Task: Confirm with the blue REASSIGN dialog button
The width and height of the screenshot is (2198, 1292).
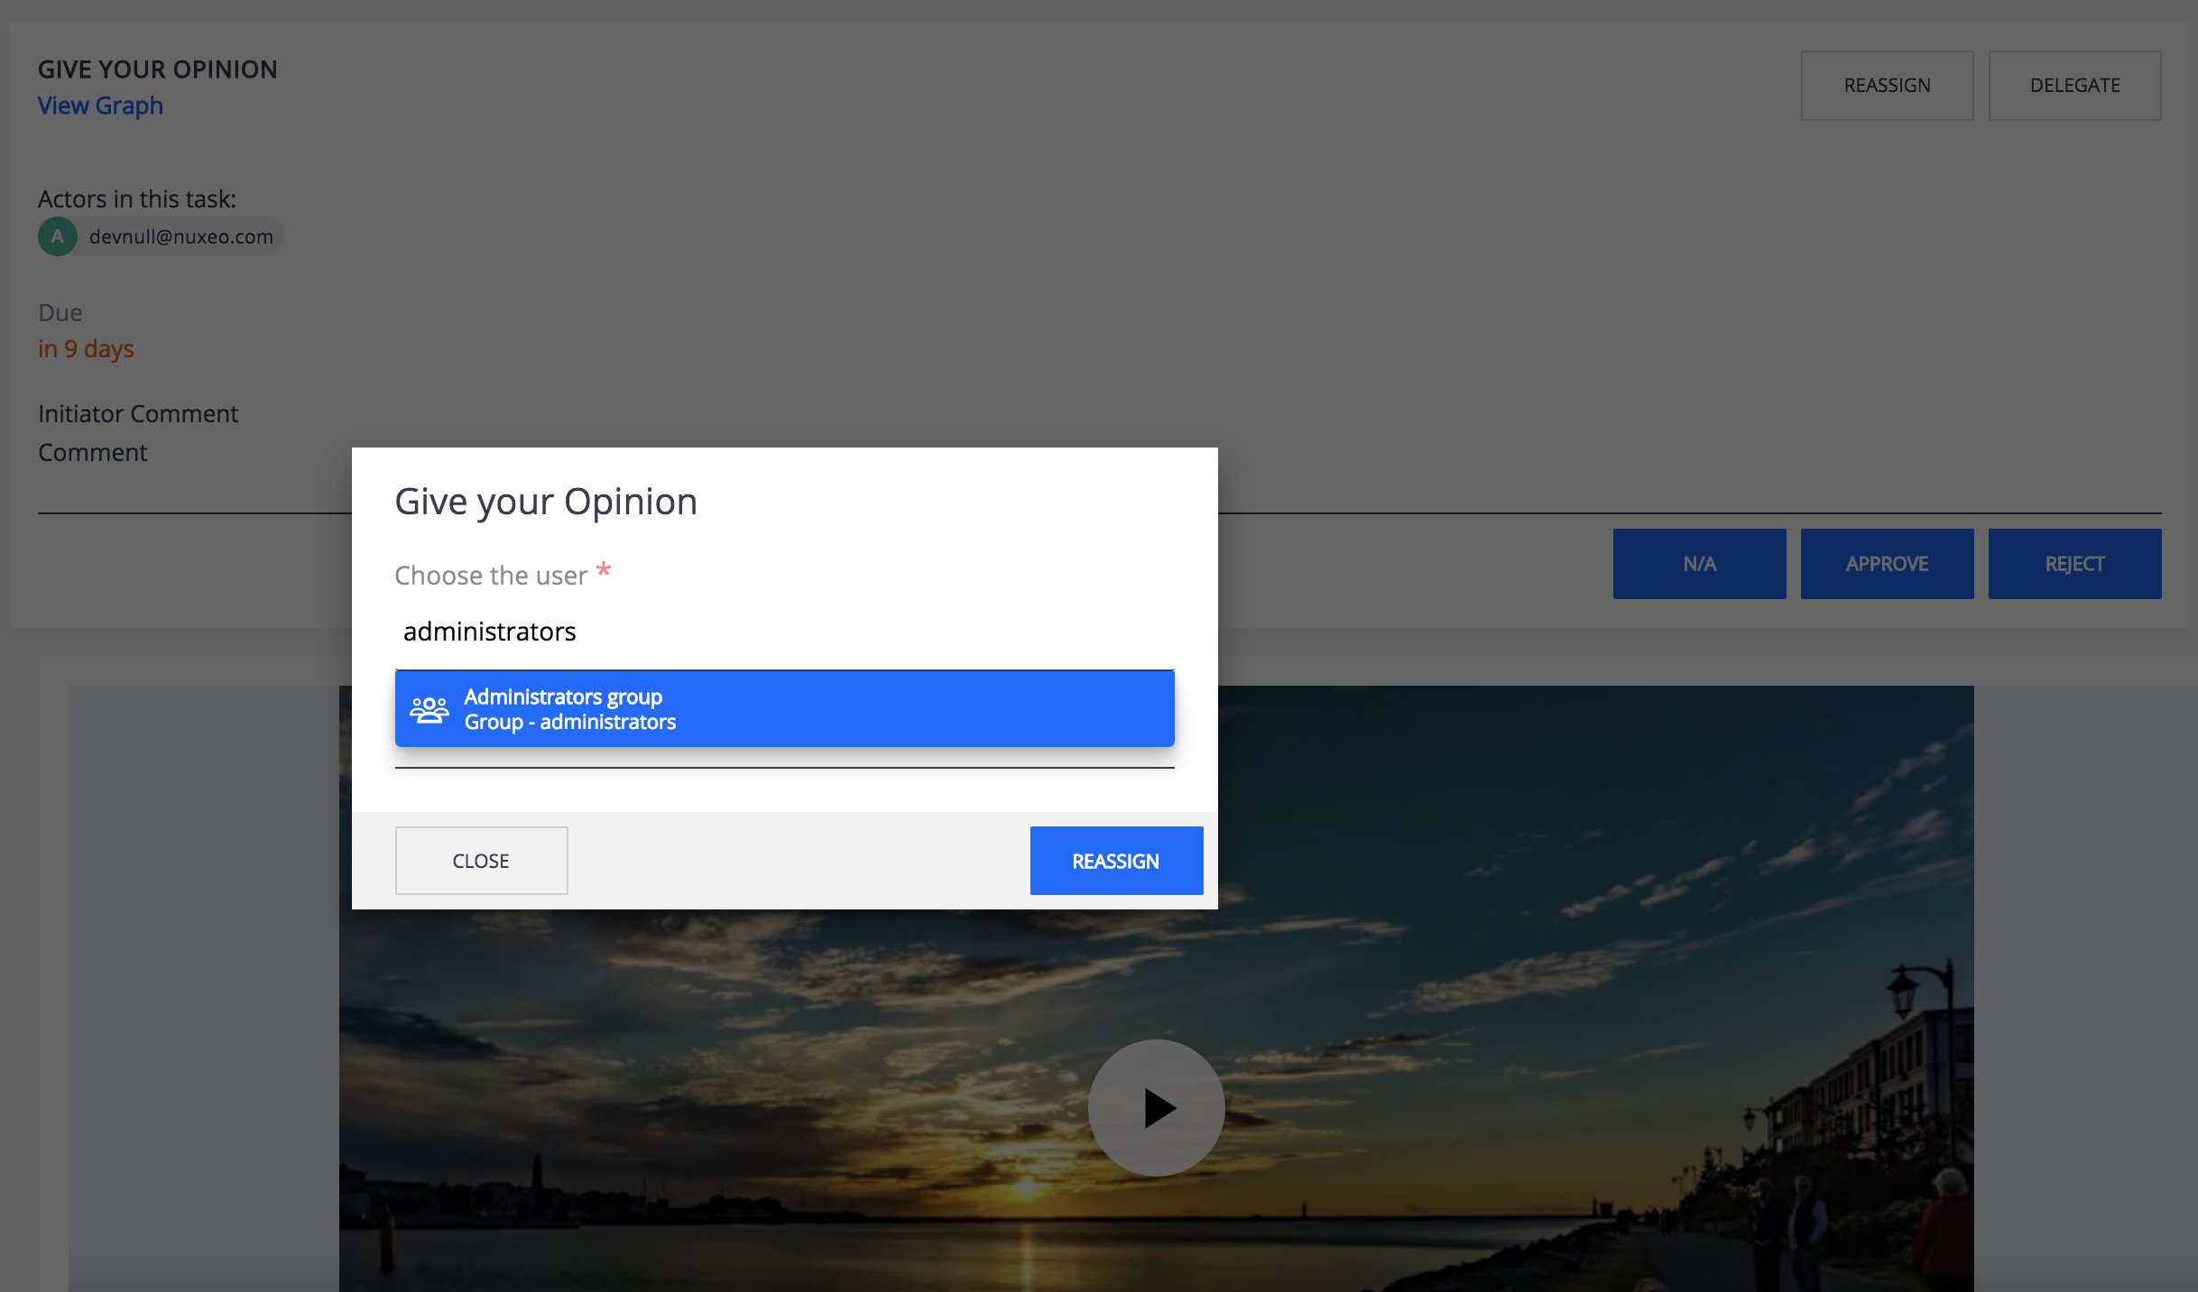Action: pyautogui.click(x=1116, y=861)
